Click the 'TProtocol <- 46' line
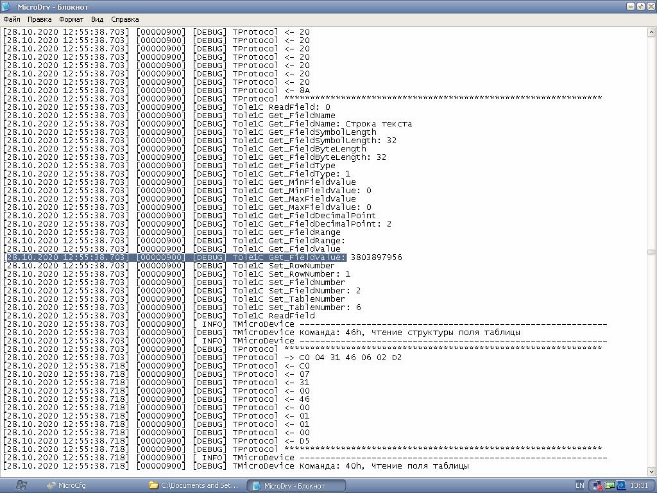This screenshot has width=657, height=493. 157,399
